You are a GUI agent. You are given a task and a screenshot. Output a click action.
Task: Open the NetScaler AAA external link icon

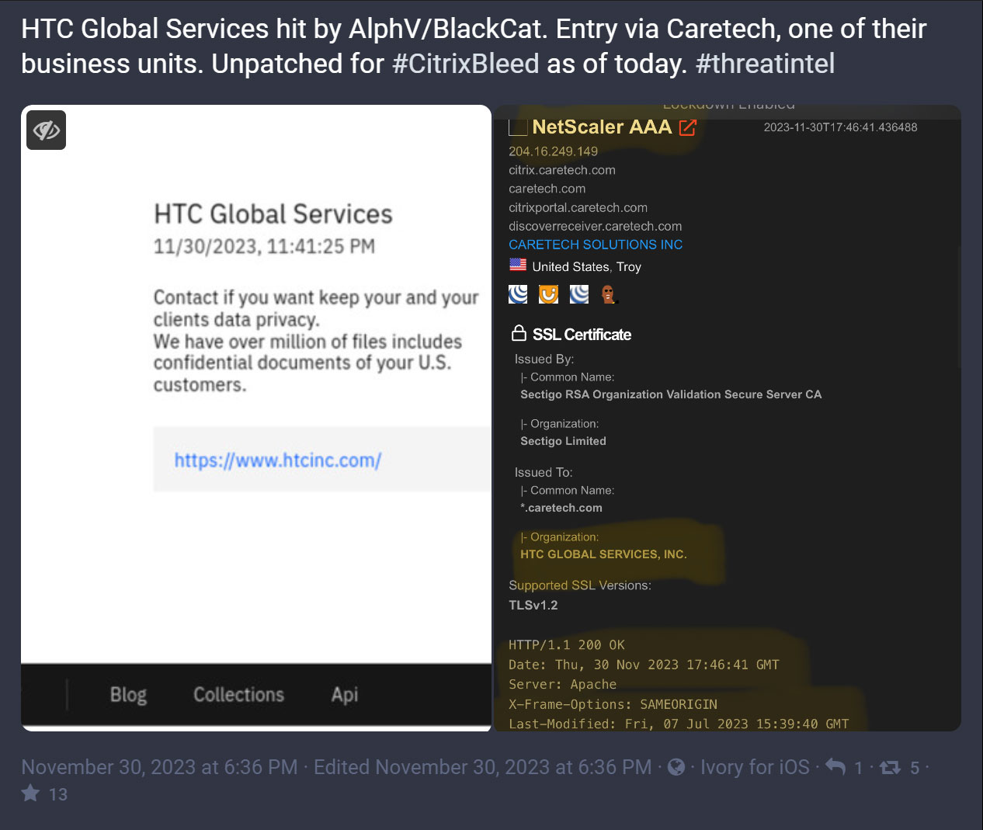click(688, 127)
